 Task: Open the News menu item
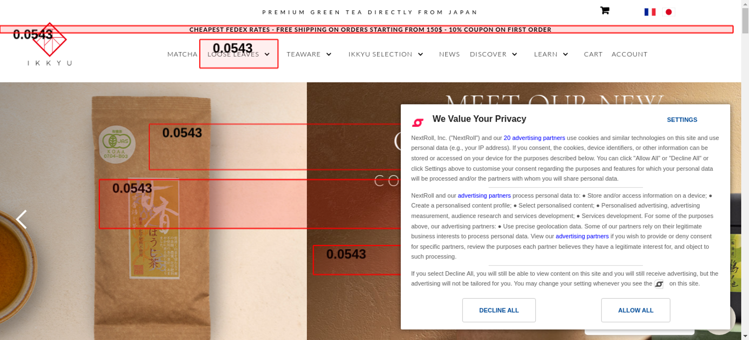pyautogui.click(x=449, y=54)
